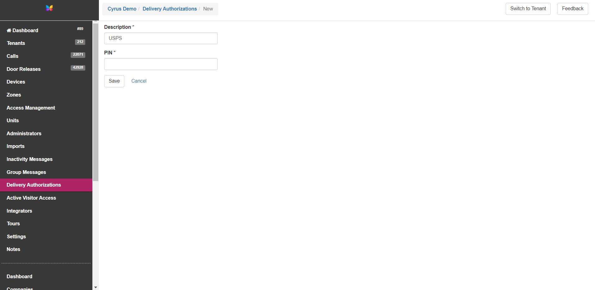595x290 pixels.
Task: Focus the empty PIN input field
Action: [161, 64]
